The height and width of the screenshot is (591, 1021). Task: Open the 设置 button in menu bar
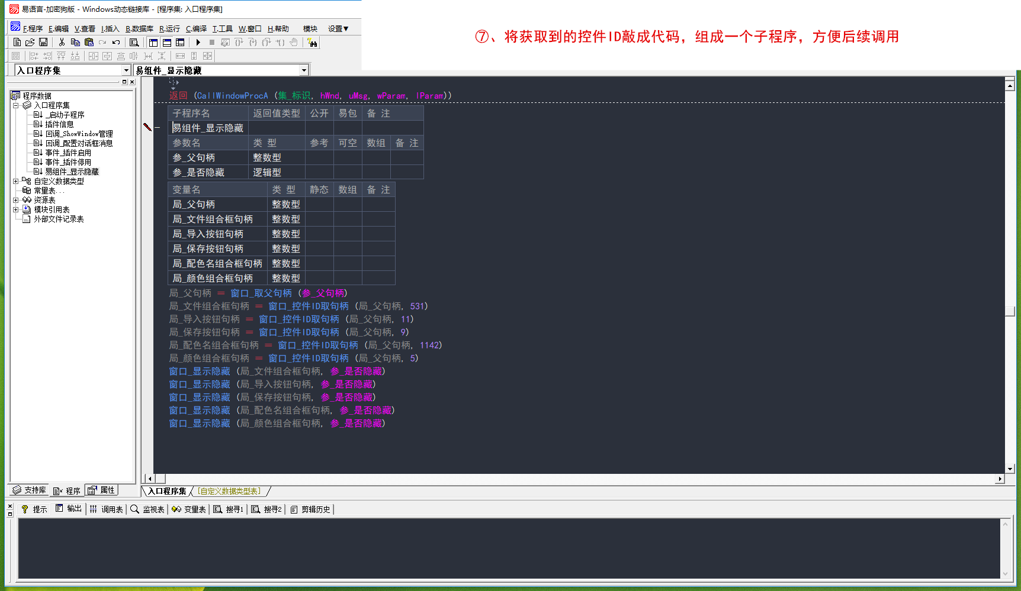[338, 28]
